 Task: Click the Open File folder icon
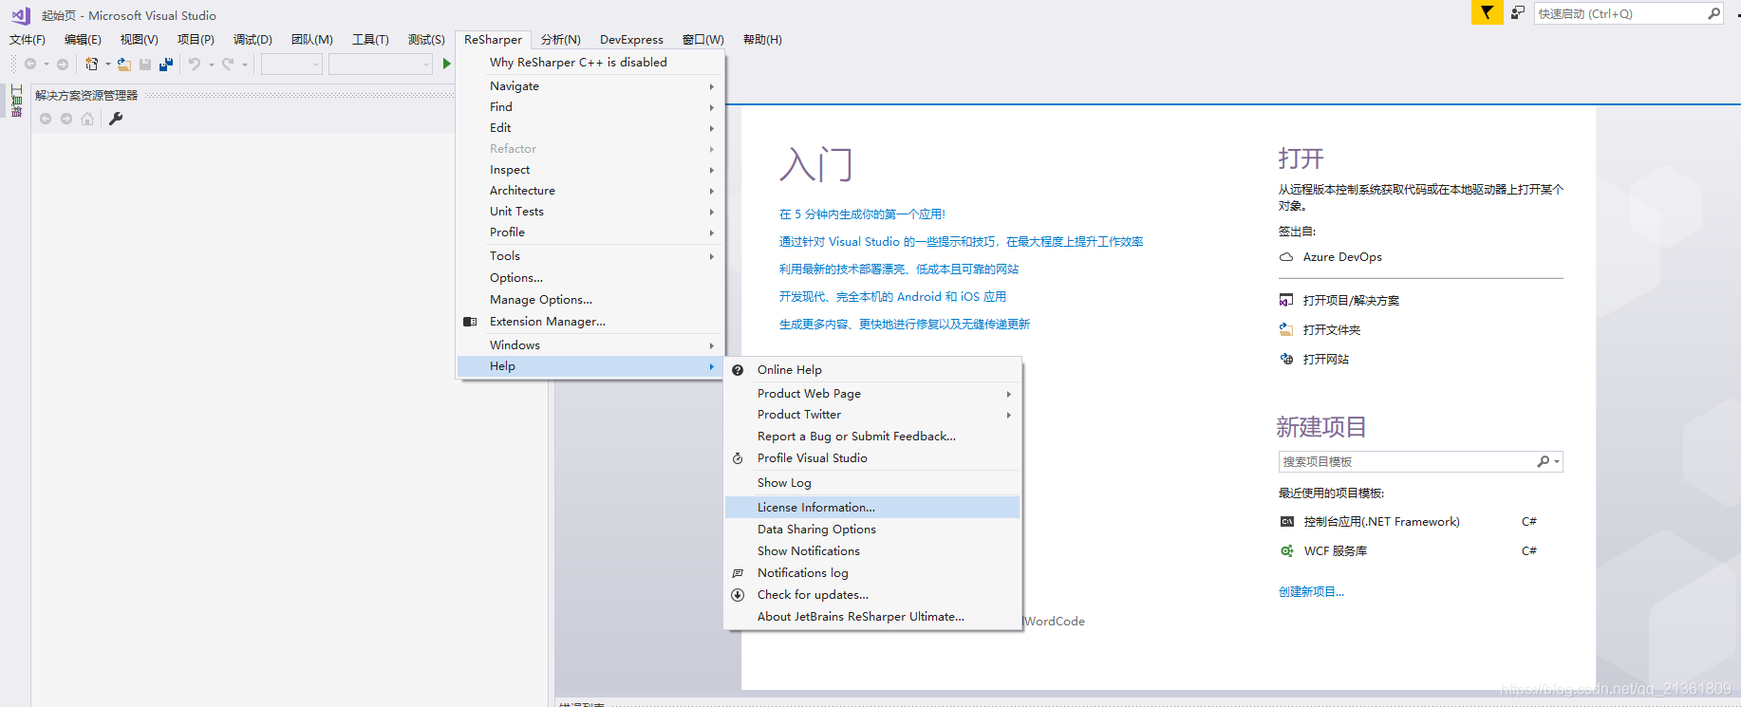124,64
